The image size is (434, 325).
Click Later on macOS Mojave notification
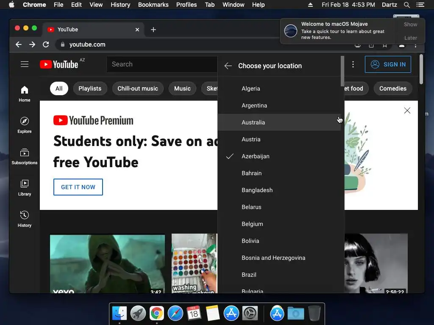coord(410,38)
